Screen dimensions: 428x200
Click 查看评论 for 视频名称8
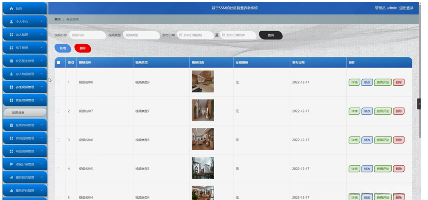383,82
